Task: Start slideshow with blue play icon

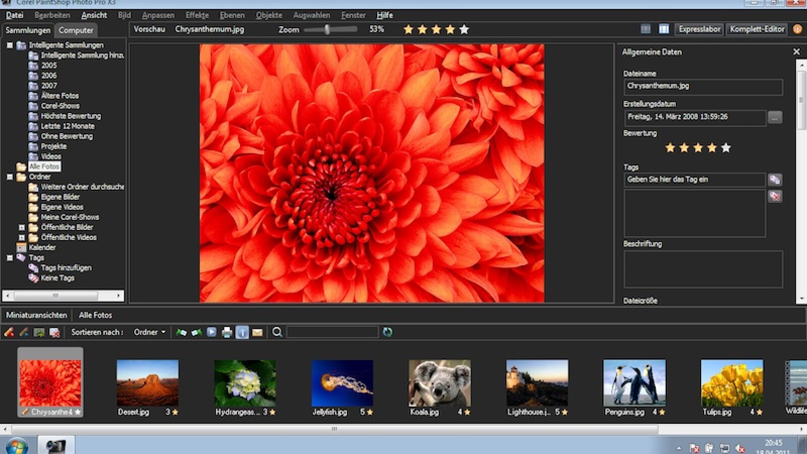Action: click(212, 332)
